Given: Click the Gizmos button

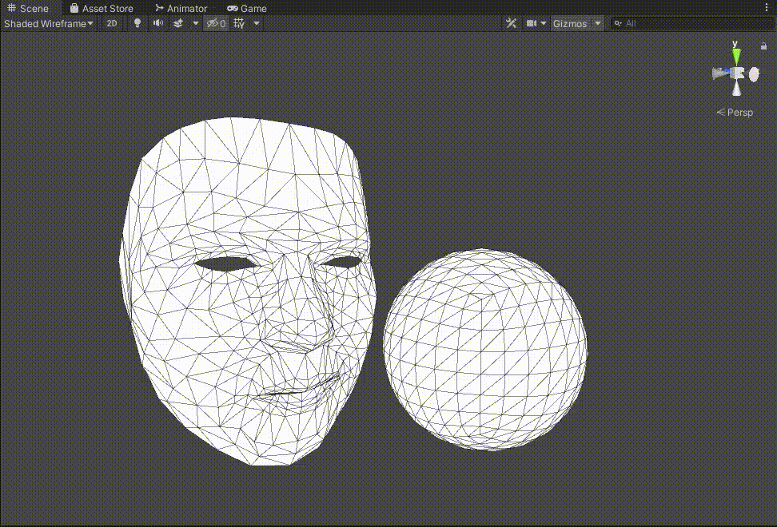Looking at the screenshot, I should click(x=570, y=23).
